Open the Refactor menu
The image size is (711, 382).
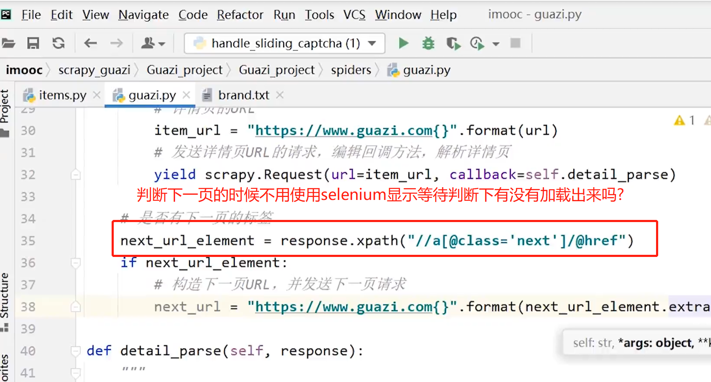click(240, 15)
